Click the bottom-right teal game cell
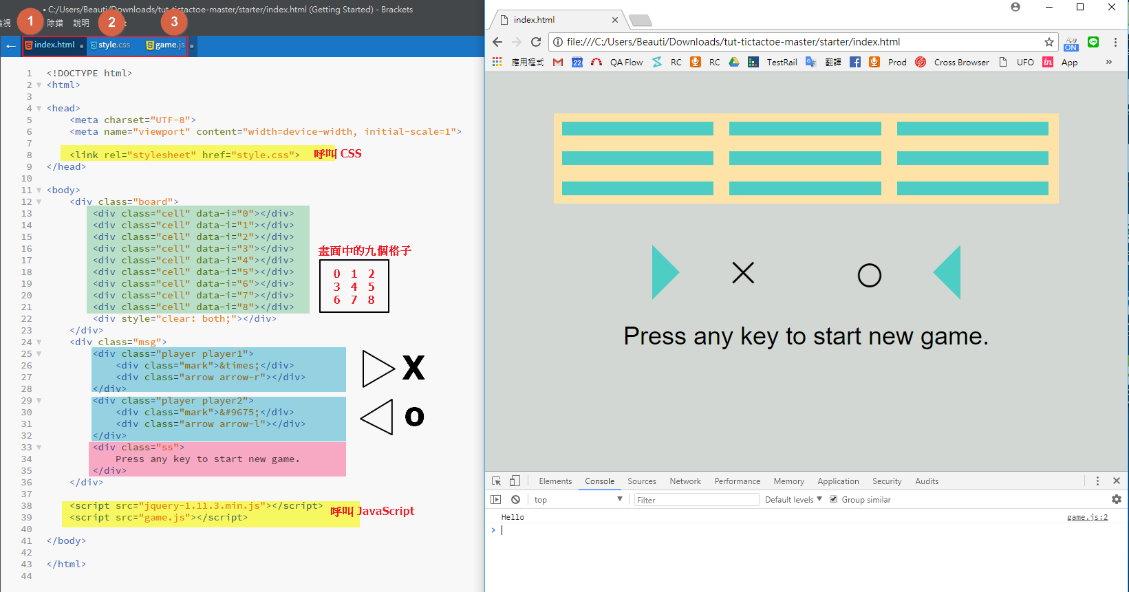 click(973, 188)
